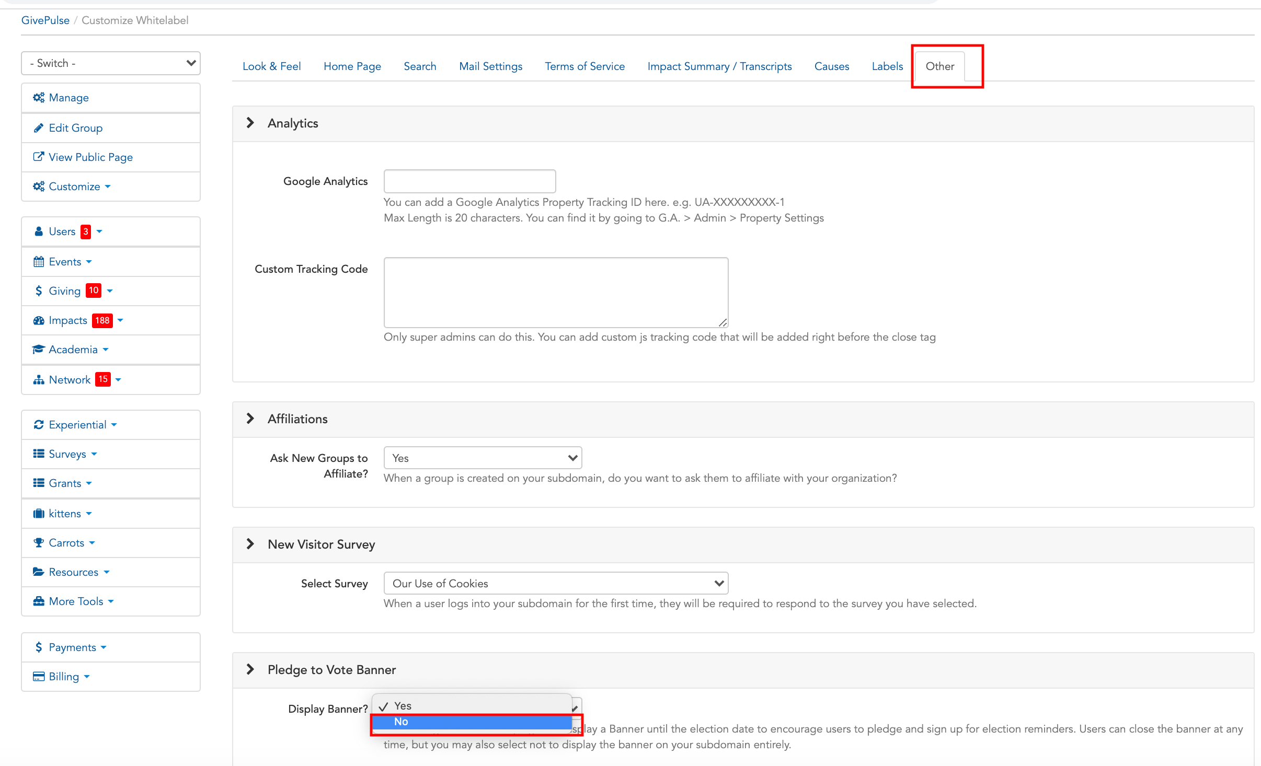This screenshot has height=766, width=1261.
Task: Click the Edit Group pencil icon
Action: pos(39,128)
